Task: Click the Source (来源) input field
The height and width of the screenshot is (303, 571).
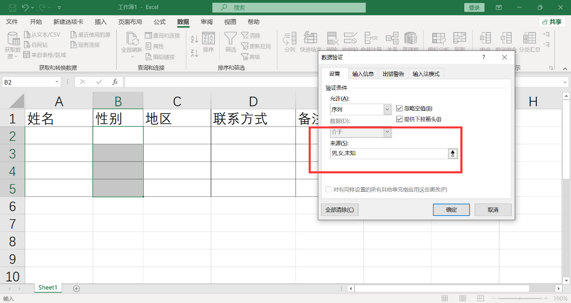Action: coord(389,153)
